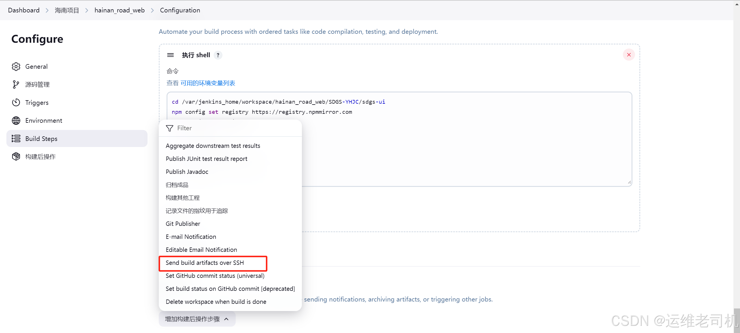Open 构建后操作 settings section
740x333 pixels.
[x=77, y=157]
